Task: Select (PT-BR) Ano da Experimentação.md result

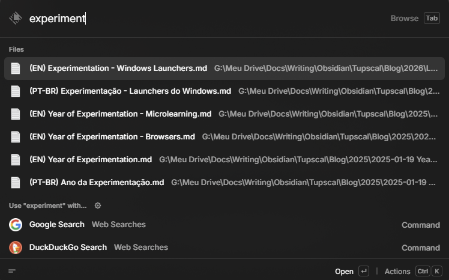Action: (224, 183)
